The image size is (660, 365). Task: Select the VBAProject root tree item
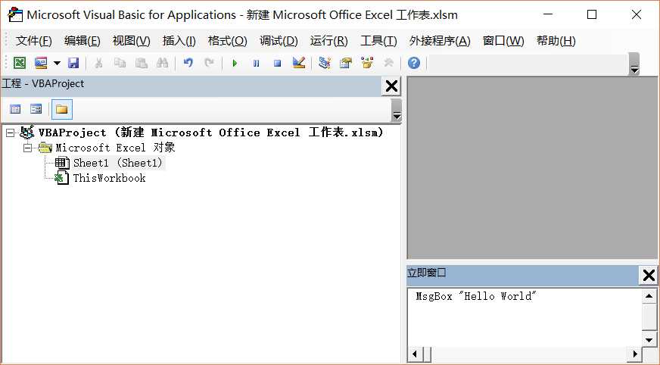click(x=211, y=133)
